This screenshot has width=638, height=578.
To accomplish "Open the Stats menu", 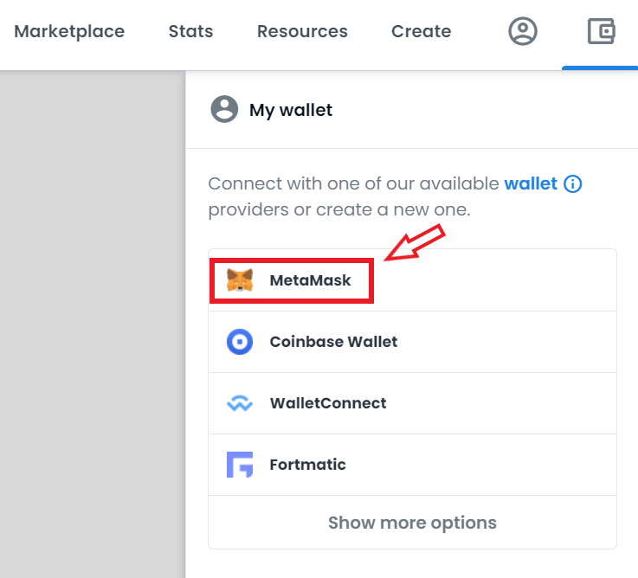I will [x=190, y=31].
